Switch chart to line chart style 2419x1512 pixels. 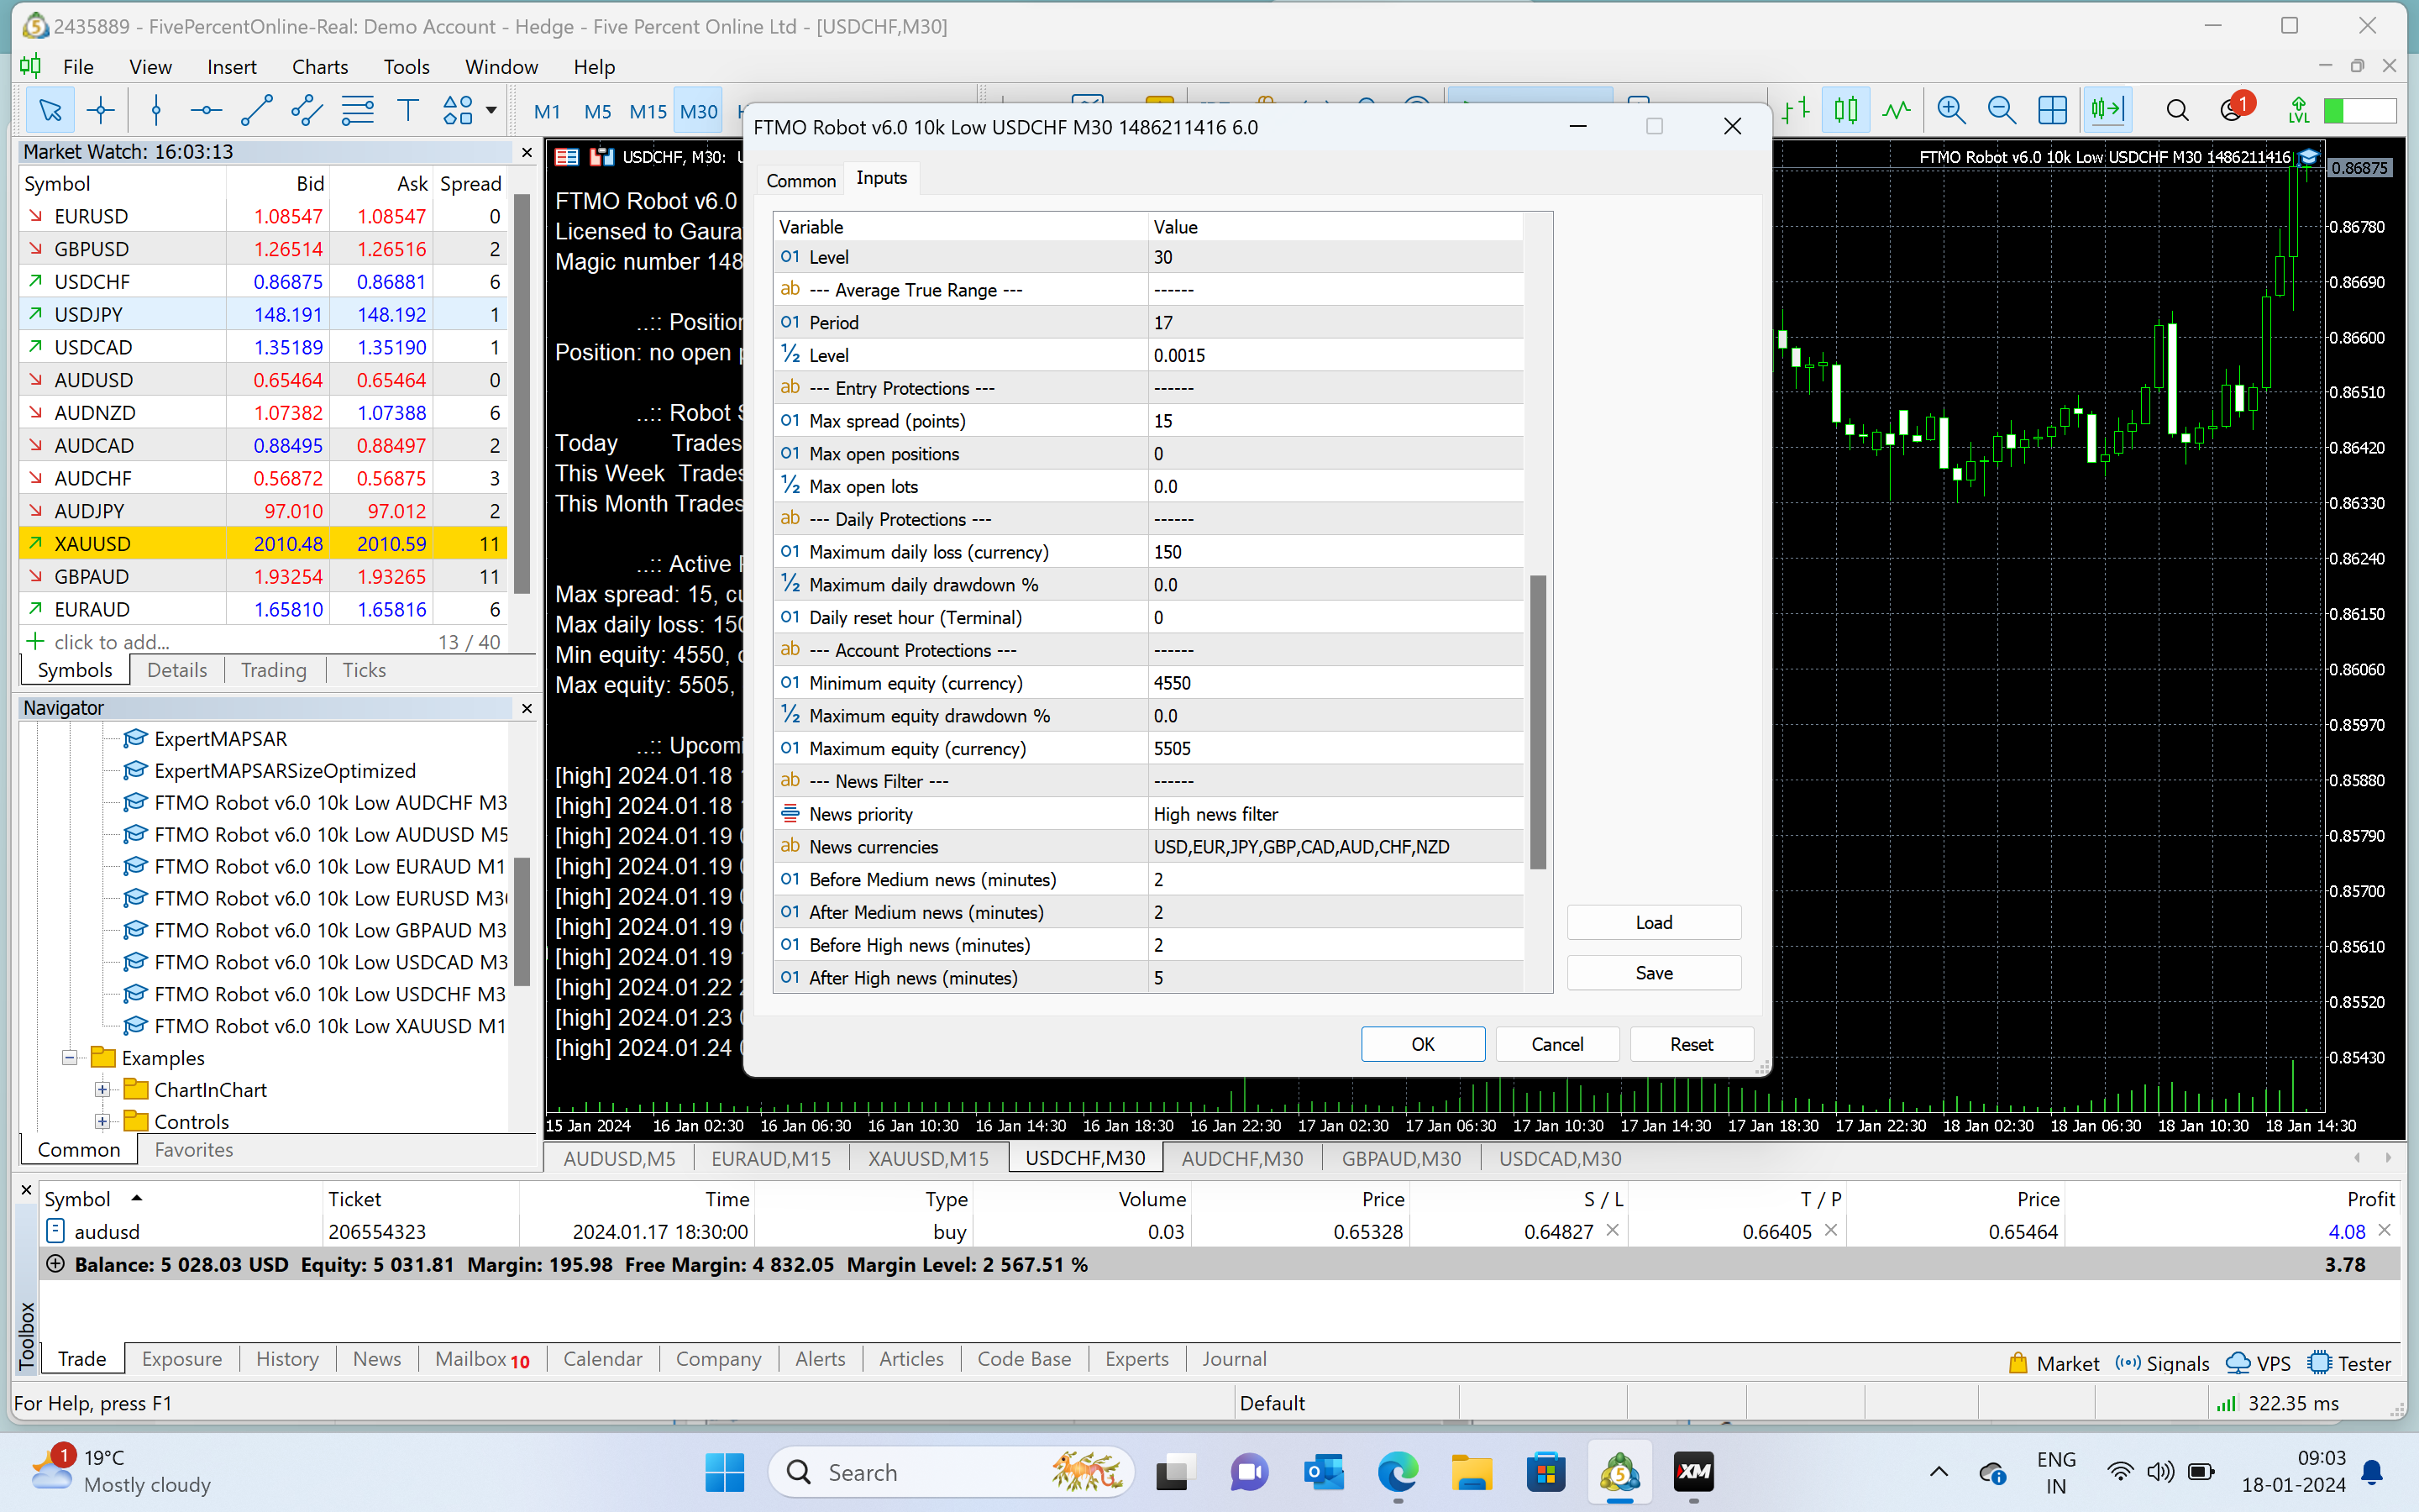click(1897, 110)
